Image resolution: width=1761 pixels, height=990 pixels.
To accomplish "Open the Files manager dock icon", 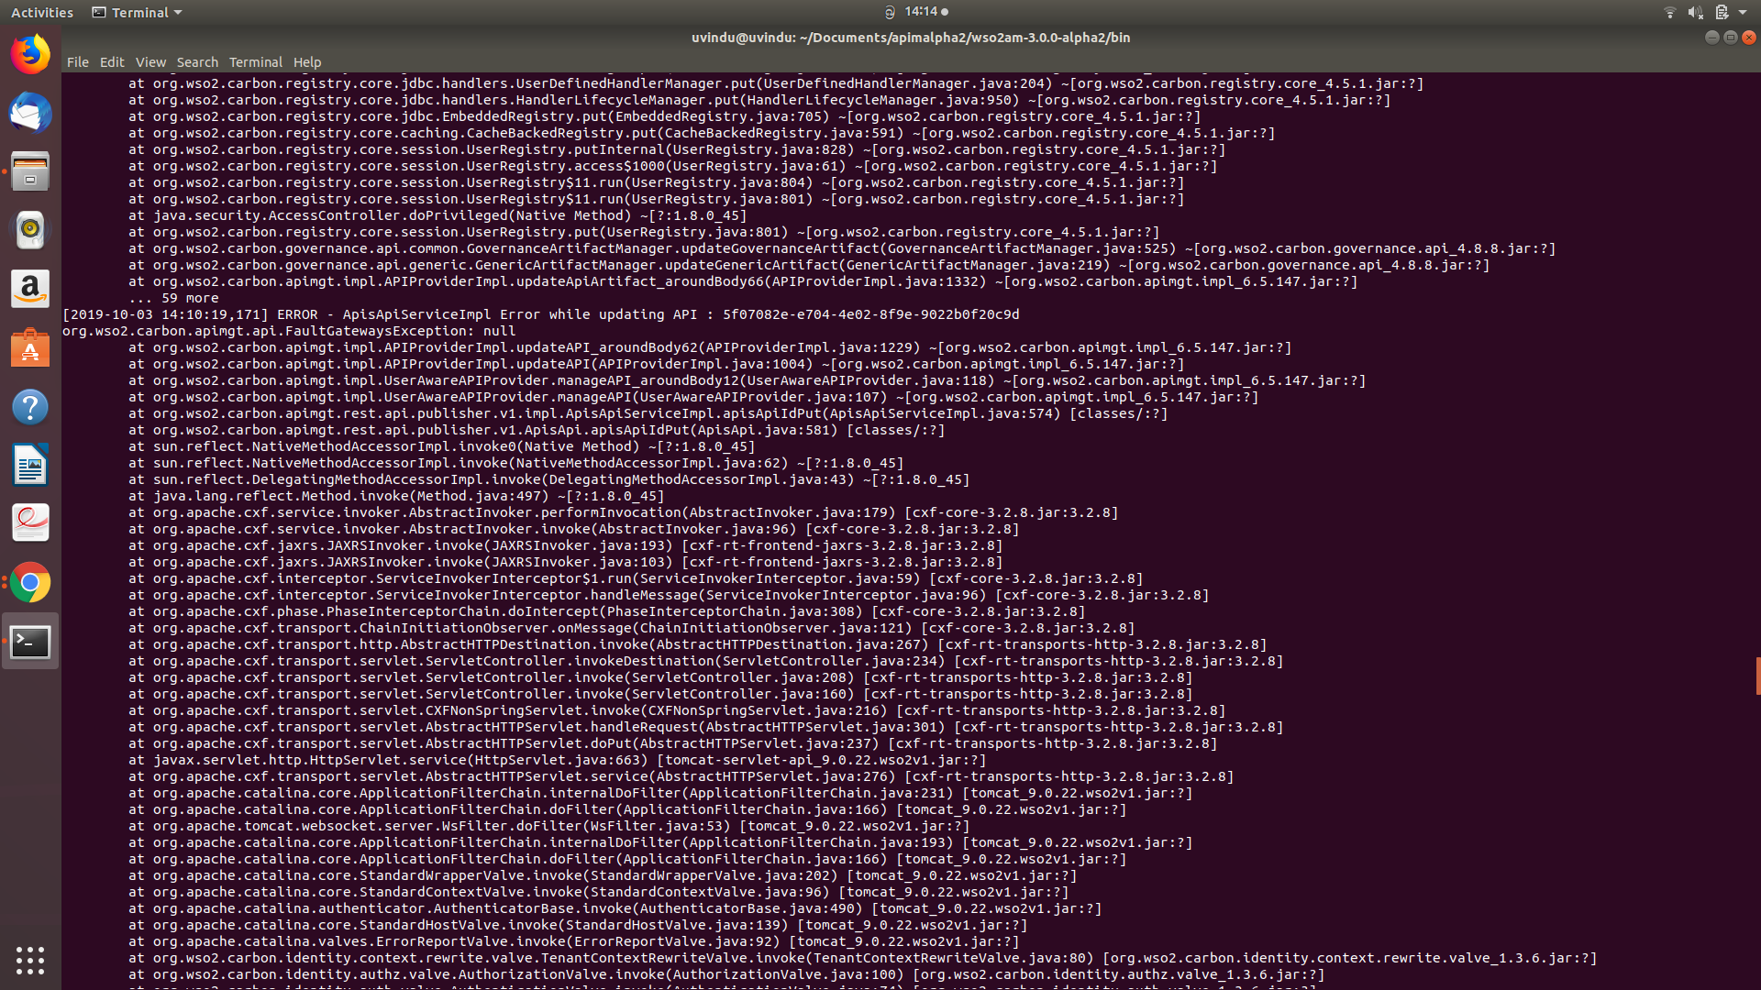I will [30, 171].
